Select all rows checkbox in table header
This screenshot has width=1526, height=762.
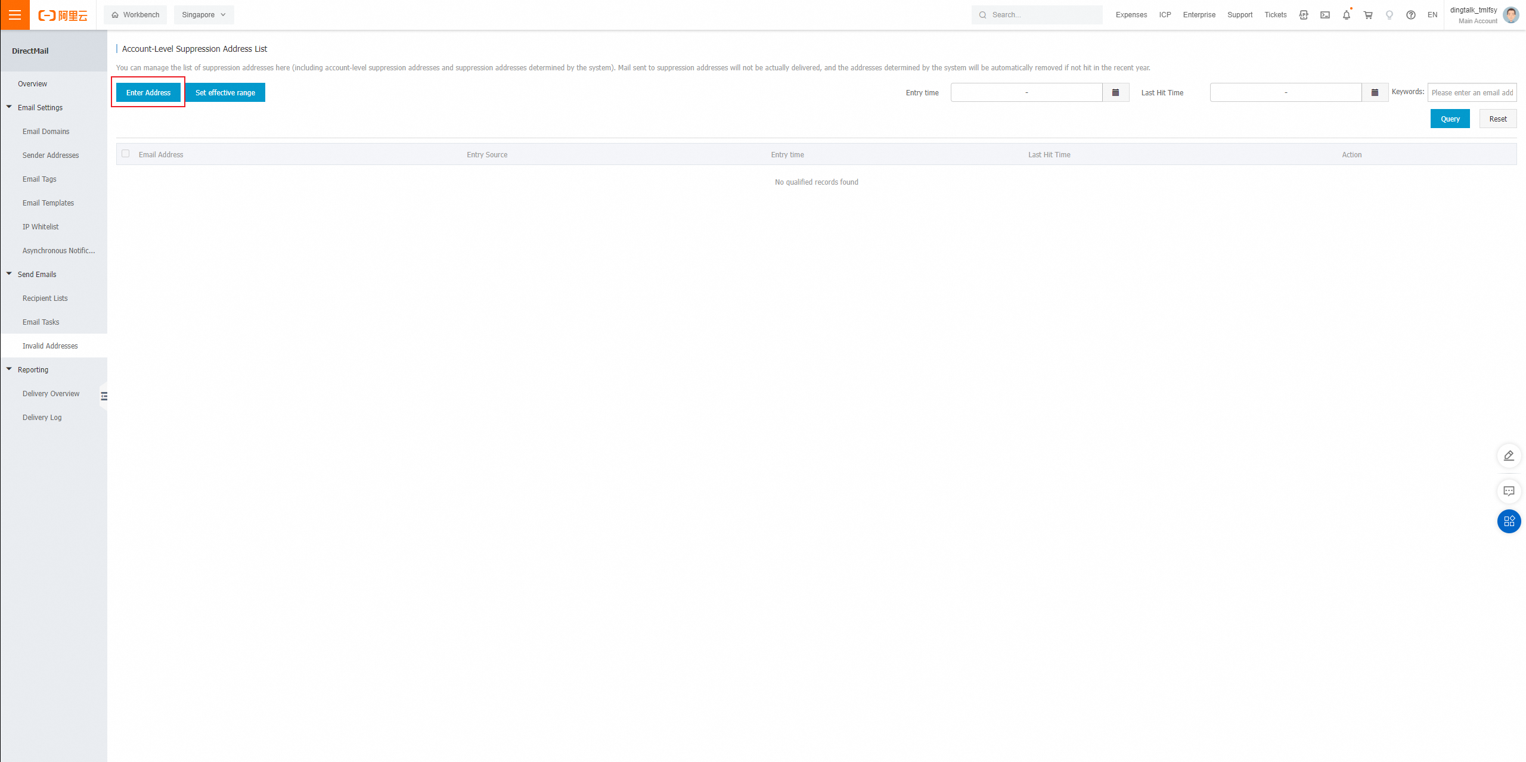click(126, 154)
